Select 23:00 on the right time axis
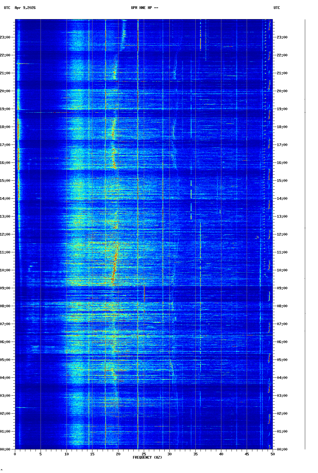Viewport: 318px width, 473px height. pyautogui.click(x=282, y=37)
